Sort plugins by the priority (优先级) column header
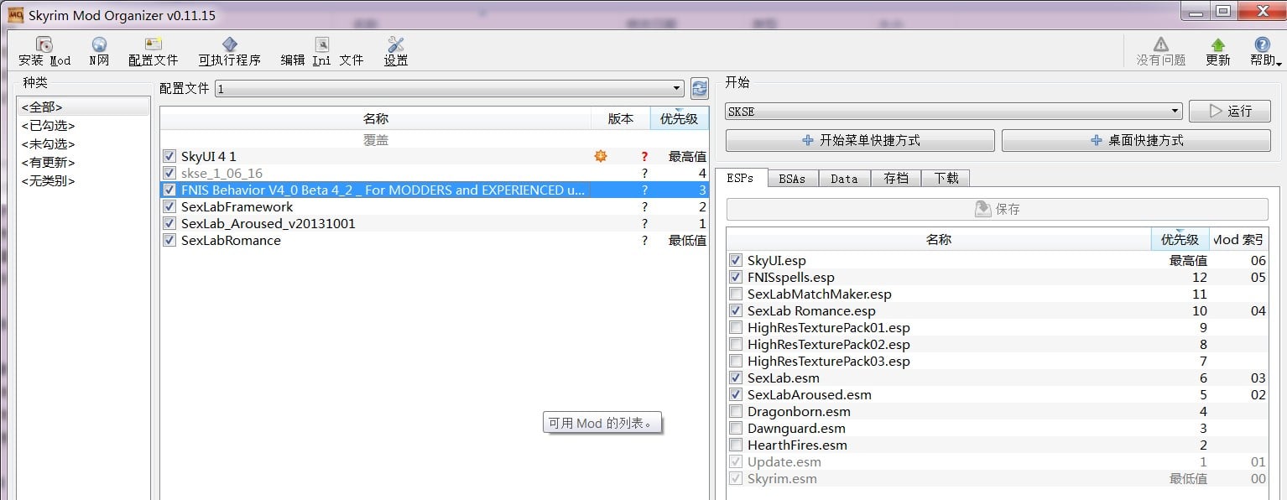The height and width of the screenshot is (500, 1287). pos(1180,239)
